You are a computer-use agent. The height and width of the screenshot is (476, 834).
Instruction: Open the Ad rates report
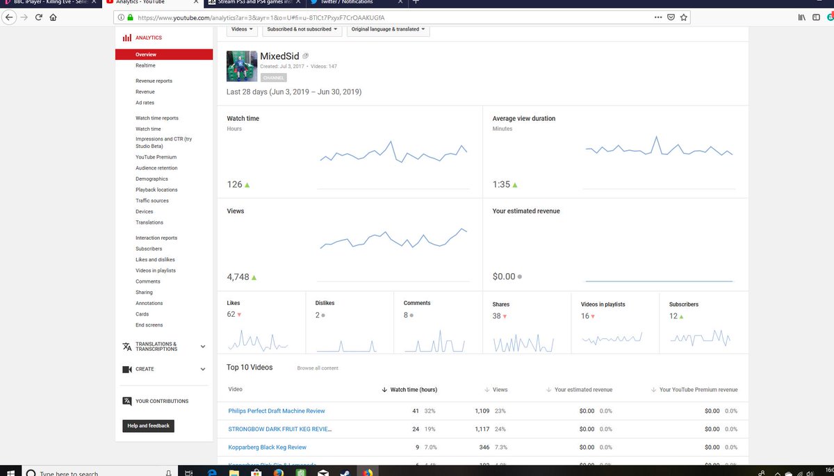point(145,103)
